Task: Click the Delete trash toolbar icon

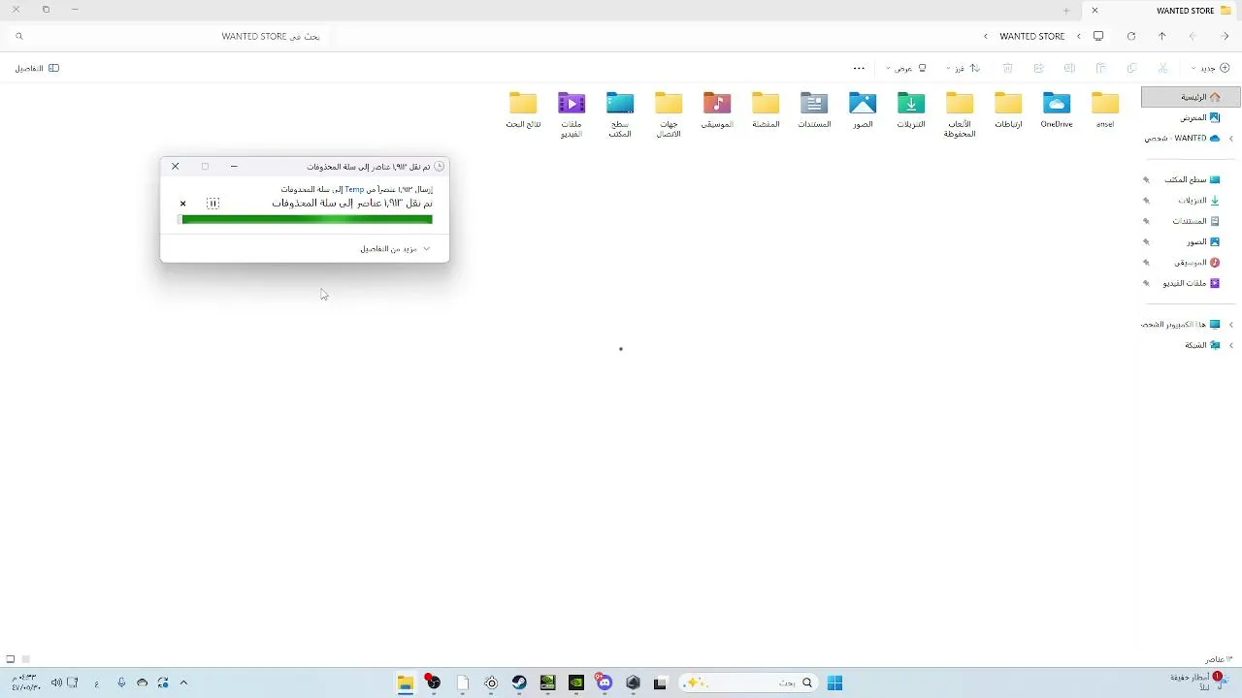Action: [x=1007, y=68]
